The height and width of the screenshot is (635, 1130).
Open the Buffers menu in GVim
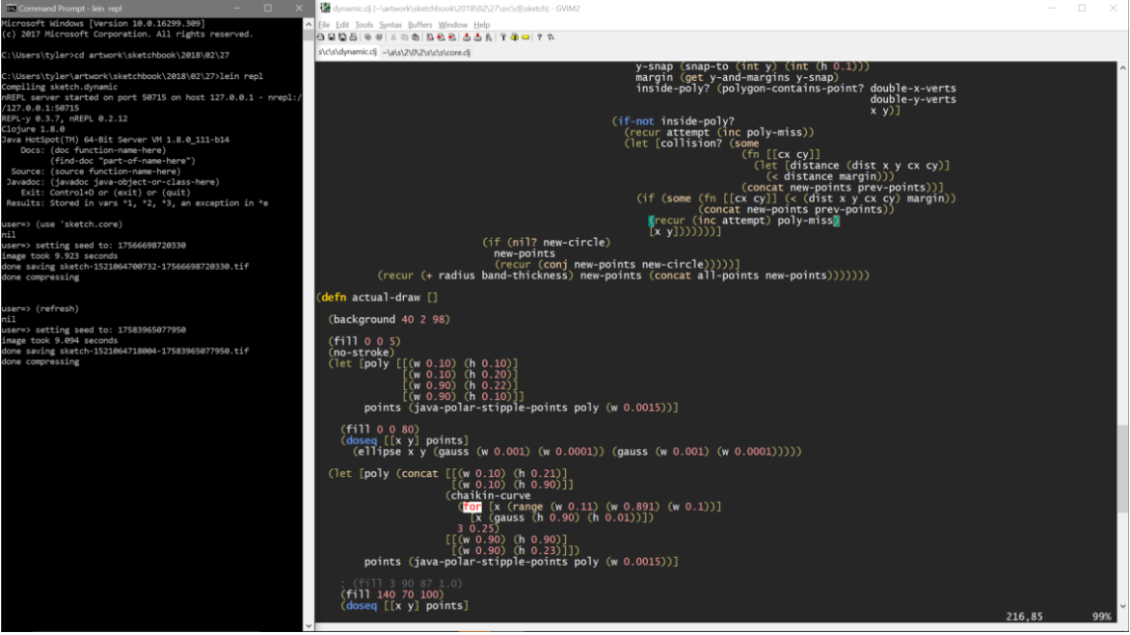pyautogui.click(x=420, y=25)
